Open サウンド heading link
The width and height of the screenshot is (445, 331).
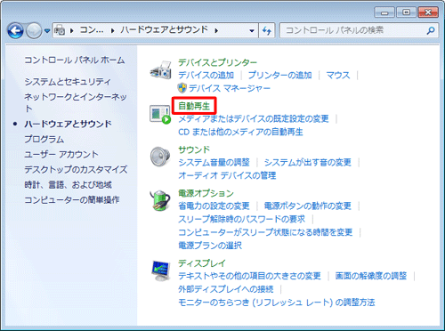pyautogui.click(x=194, y=149)
